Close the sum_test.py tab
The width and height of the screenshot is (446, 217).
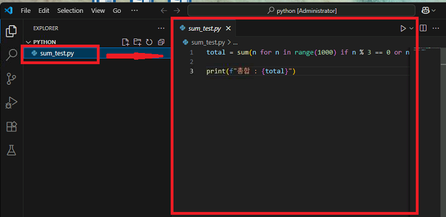(x=228, y=28)
